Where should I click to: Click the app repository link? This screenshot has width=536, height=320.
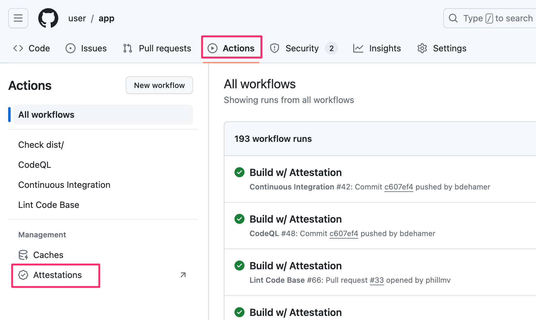pos(107,18)
